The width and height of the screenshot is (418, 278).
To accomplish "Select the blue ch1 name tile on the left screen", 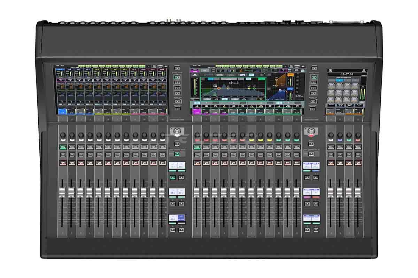I will (x=62, y=112).
